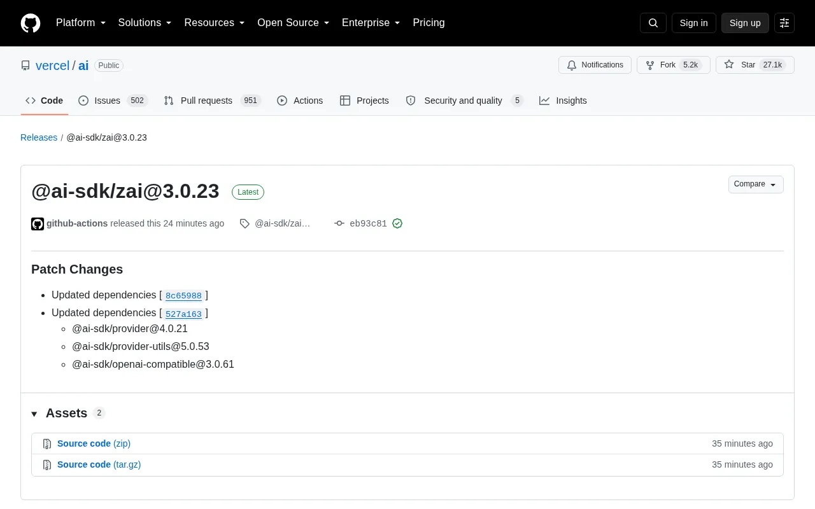Click the search magnifier icon
This screenshot has height=509, width=815.
click(x=653, y=23)
